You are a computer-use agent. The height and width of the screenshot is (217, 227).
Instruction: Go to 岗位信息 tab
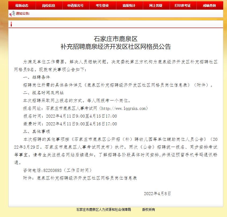coord(49,6)
